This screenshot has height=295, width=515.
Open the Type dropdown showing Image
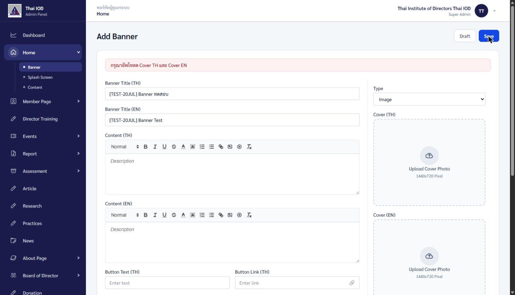click(429, 99)
